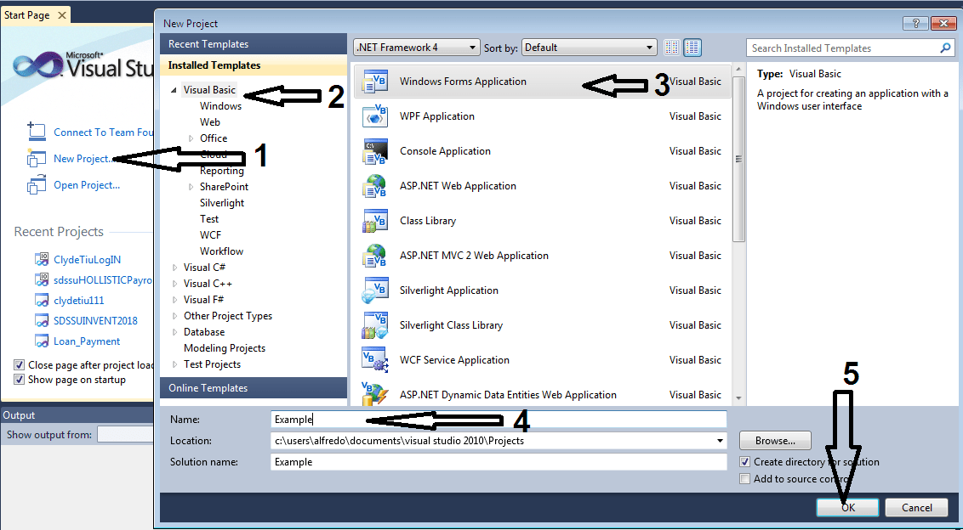
Task: Switch to small icons view
Action: click(671, 48)
